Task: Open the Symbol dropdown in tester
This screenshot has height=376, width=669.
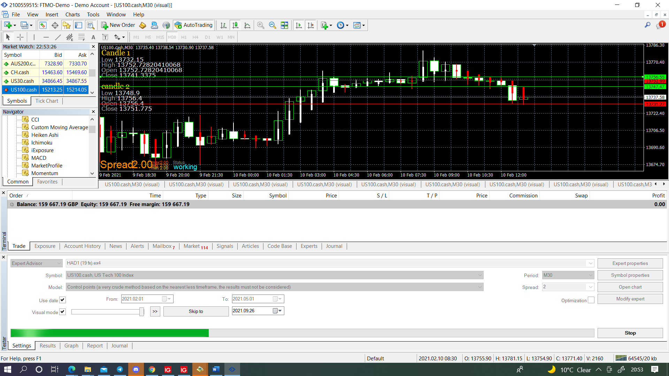Action: pos(275,275)
